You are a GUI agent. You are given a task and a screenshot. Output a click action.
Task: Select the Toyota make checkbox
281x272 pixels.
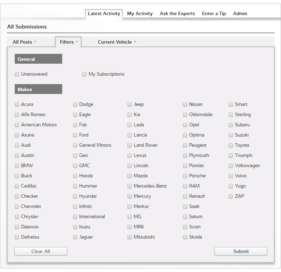(231, 145)
